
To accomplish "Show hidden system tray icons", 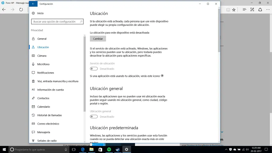I will 226,149.
